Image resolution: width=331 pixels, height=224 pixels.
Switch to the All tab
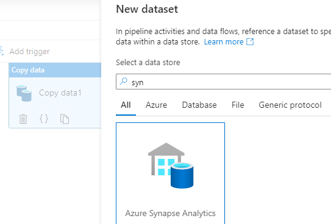tap(126, 105)
